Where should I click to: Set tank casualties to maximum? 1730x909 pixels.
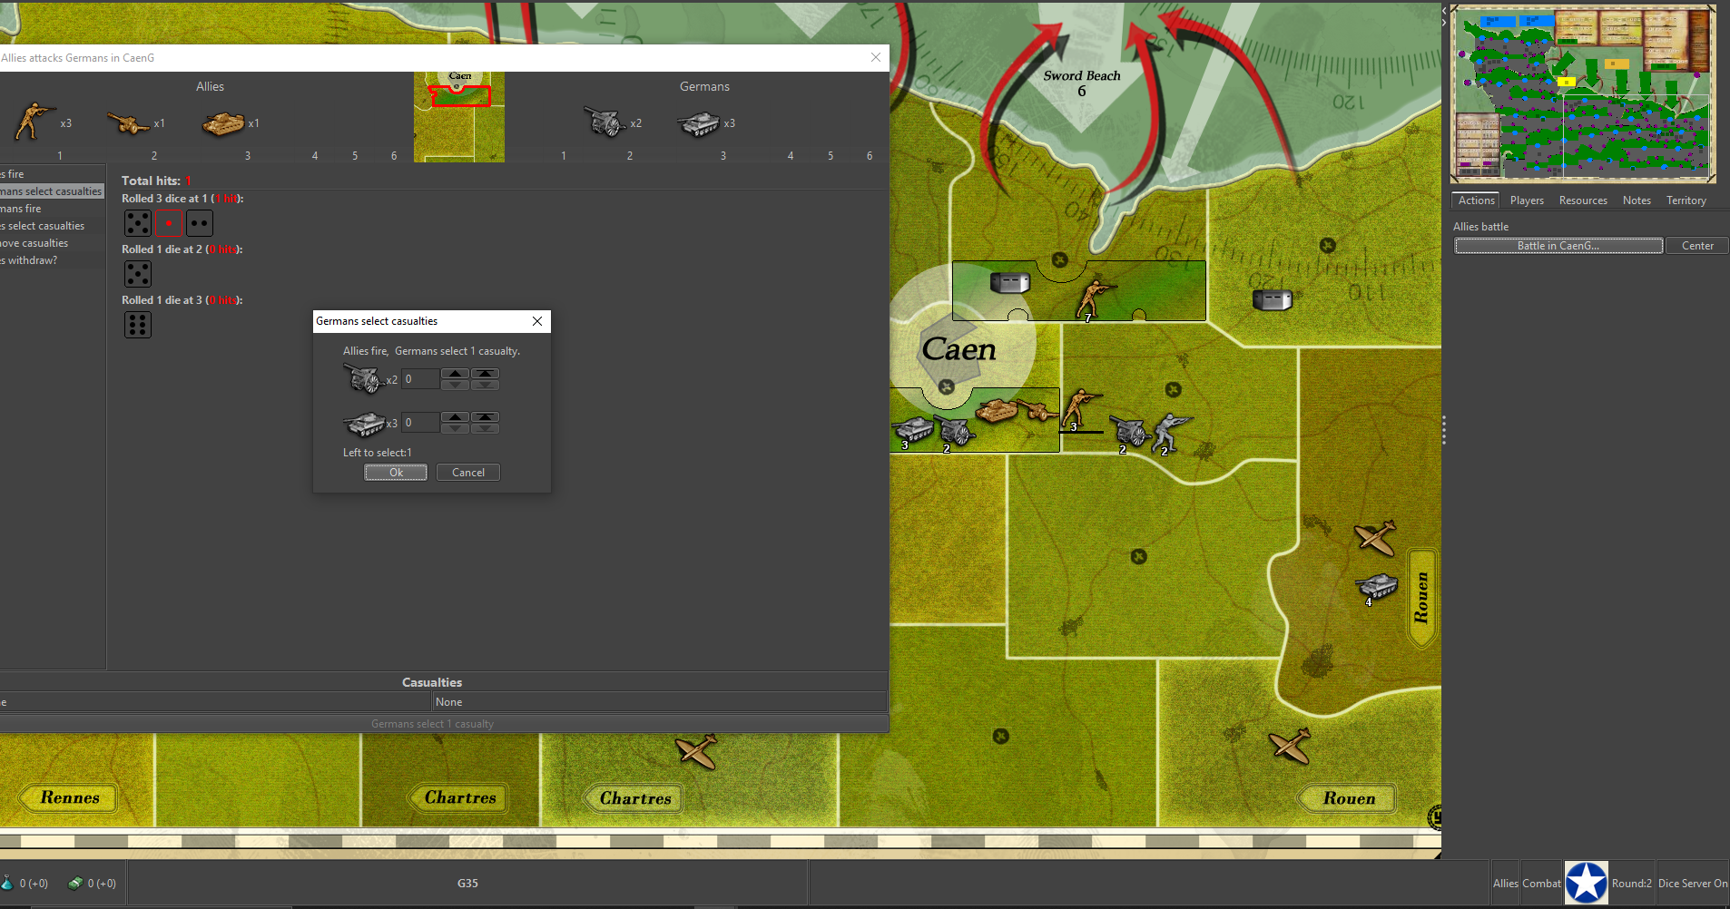coord(485,417)
